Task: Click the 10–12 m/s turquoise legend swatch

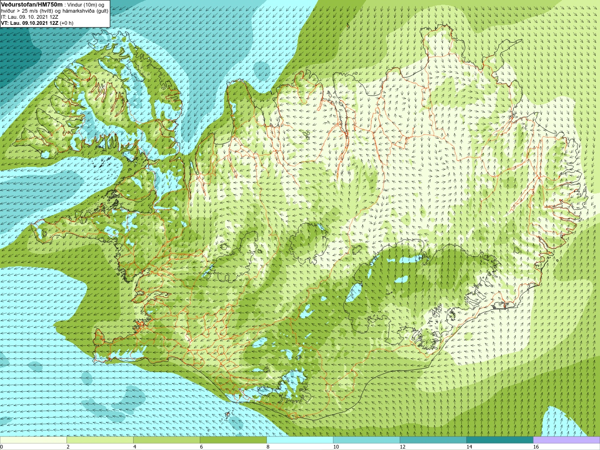Action: (367, 440)
